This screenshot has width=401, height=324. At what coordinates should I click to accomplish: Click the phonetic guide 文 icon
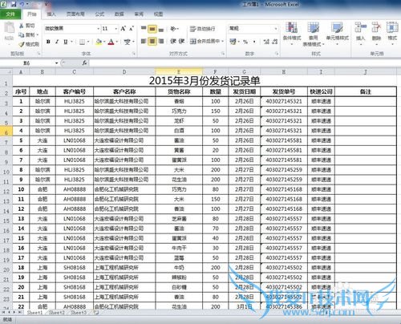[x=128, y=42]
